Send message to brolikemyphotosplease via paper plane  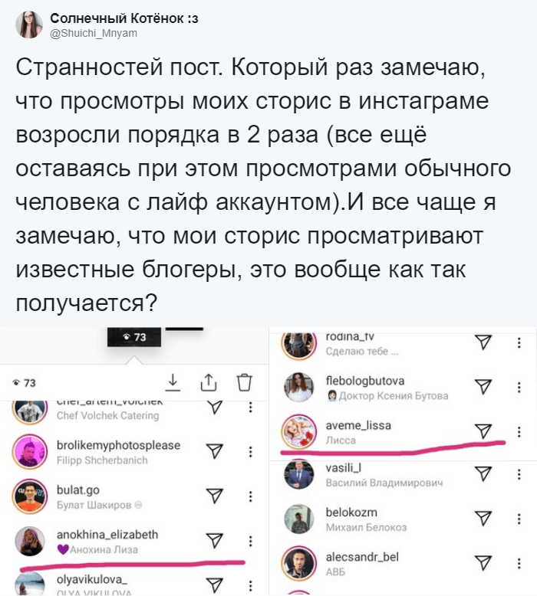click(x=214, y=451)
